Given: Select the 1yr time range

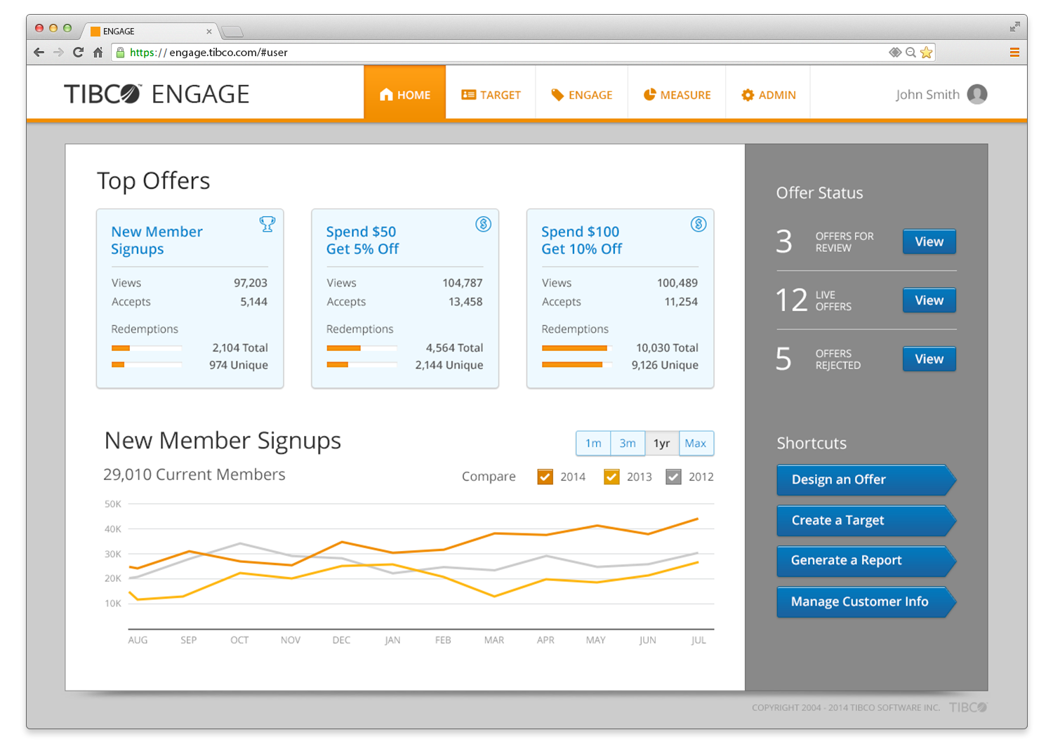Looking at the screenshot, I should [x=662, y=443].
